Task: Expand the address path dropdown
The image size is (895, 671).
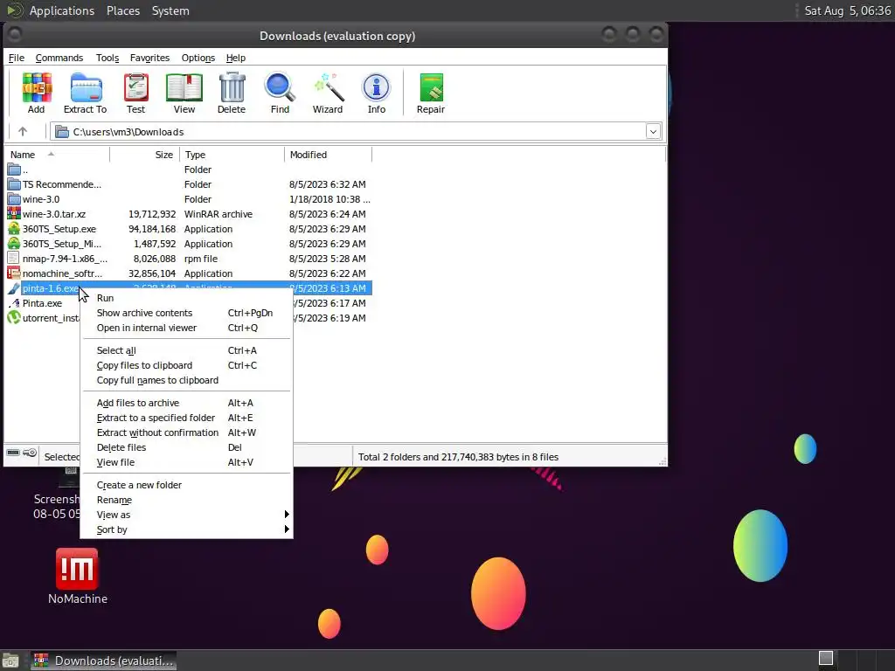Action: 653,132
